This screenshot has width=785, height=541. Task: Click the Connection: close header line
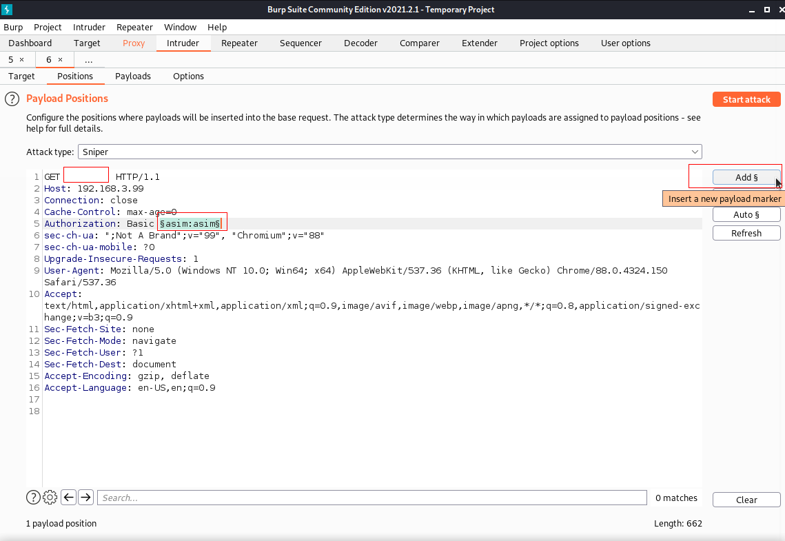90,200
